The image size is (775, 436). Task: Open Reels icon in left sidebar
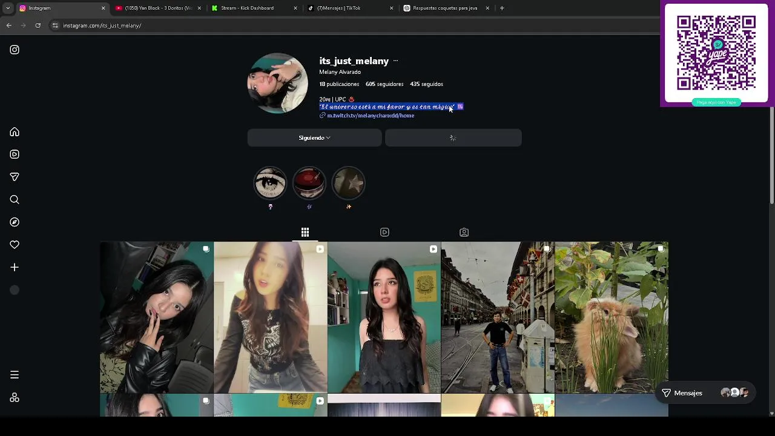point(15,154)
